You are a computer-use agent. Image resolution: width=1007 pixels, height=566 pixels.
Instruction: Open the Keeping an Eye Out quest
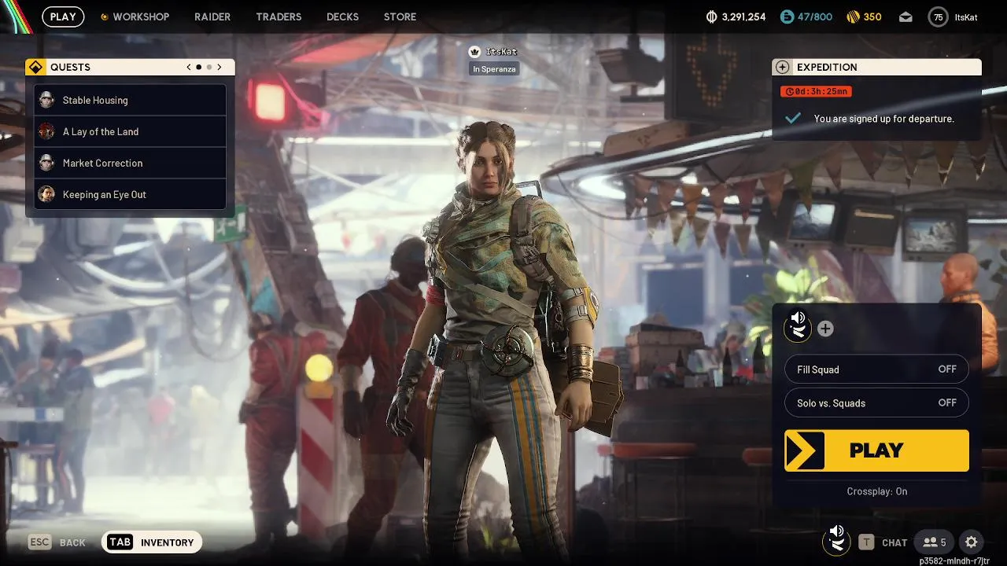(x=130, y=194)
